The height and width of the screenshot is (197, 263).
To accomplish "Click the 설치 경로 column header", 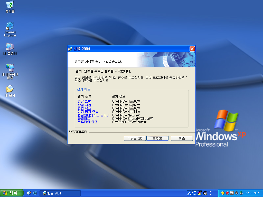I will (119, 96).
